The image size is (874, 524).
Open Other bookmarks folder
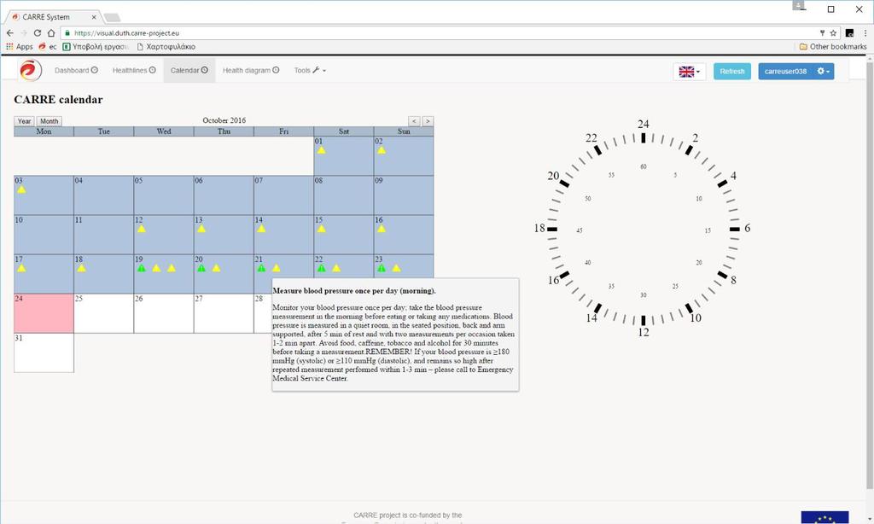pos(833,47)
